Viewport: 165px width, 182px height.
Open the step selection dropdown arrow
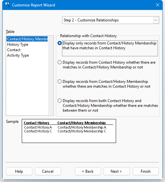[156, 20]
